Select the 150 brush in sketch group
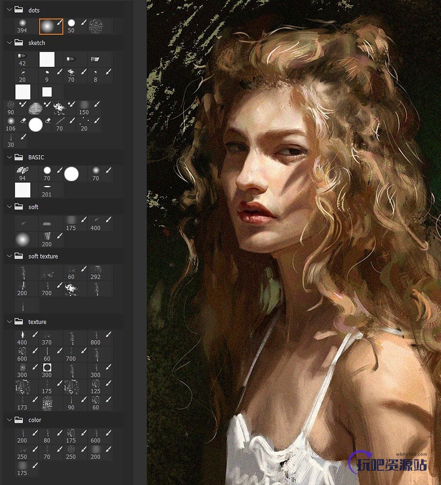The image size is (441, 485). coord(88,108)
